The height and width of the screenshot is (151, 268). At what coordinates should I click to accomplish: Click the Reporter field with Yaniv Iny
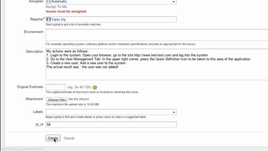point(111,20)
